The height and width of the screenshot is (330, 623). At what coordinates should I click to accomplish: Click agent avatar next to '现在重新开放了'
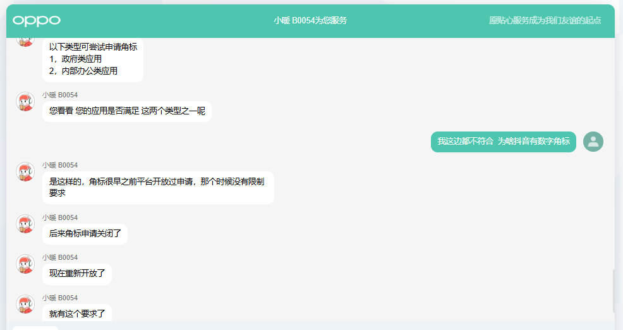point(25,264)
